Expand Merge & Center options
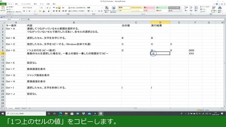This screenshot has height=127, width=226. [x=85, y=11]
